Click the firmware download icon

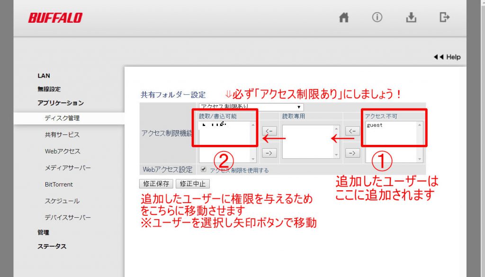pyautogui.click(x=411, y=18)
